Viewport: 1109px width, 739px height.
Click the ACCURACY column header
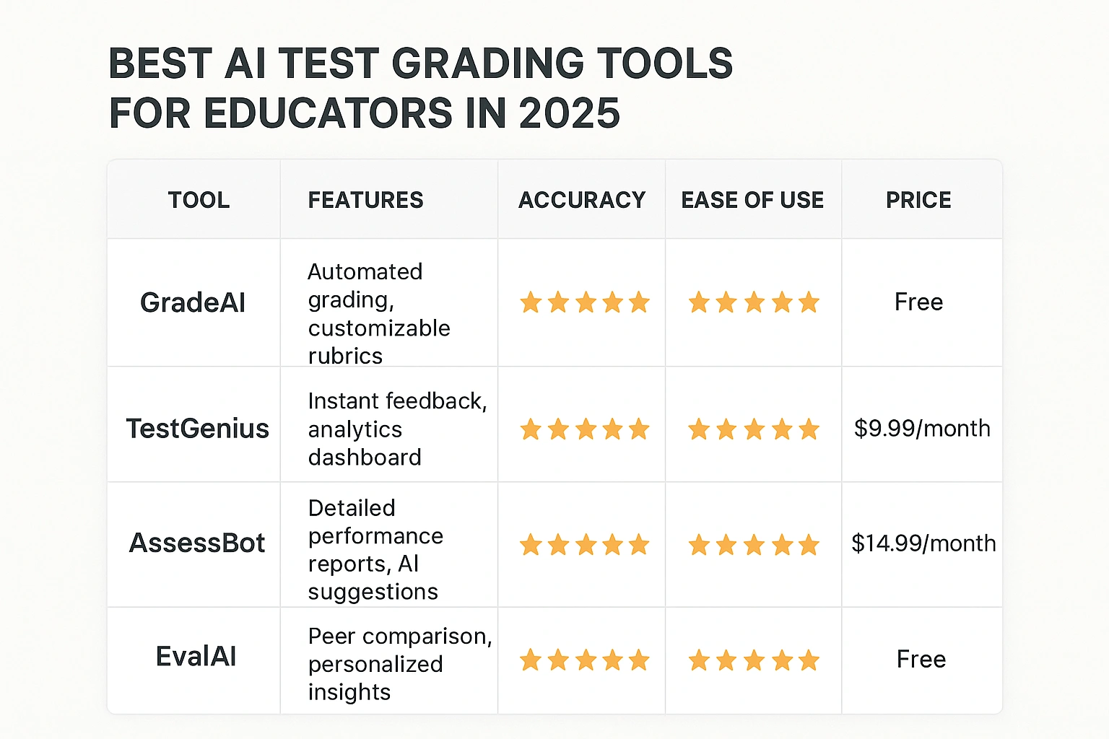click(x=582, y=200)
